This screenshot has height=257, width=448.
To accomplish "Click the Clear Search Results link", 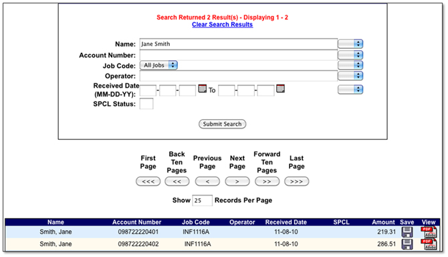I will click(222, 25).
